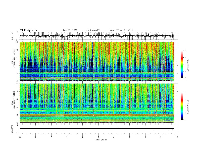
Task: Click the "-7" tick on the ch.2 colorbar
Action: tap(185, 120)
